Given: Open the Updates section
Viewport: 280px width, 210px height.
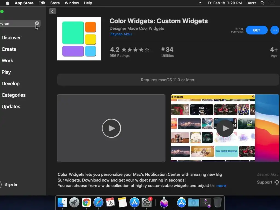Looking at the screenshot, I should 11,107.
